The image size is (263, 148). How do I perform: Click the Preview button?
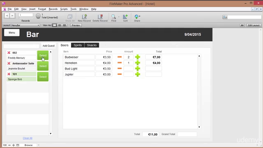[x=76, y=25]
